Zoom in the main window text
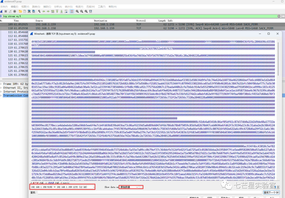Image resolution: width=285 pixels, height=198 pixels. click(x=77, y=11)
